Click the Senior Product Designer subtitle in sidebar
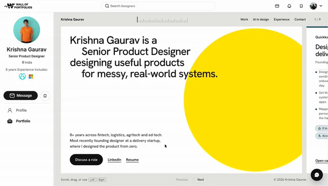328x186 pixels. [x=27, y=56]
